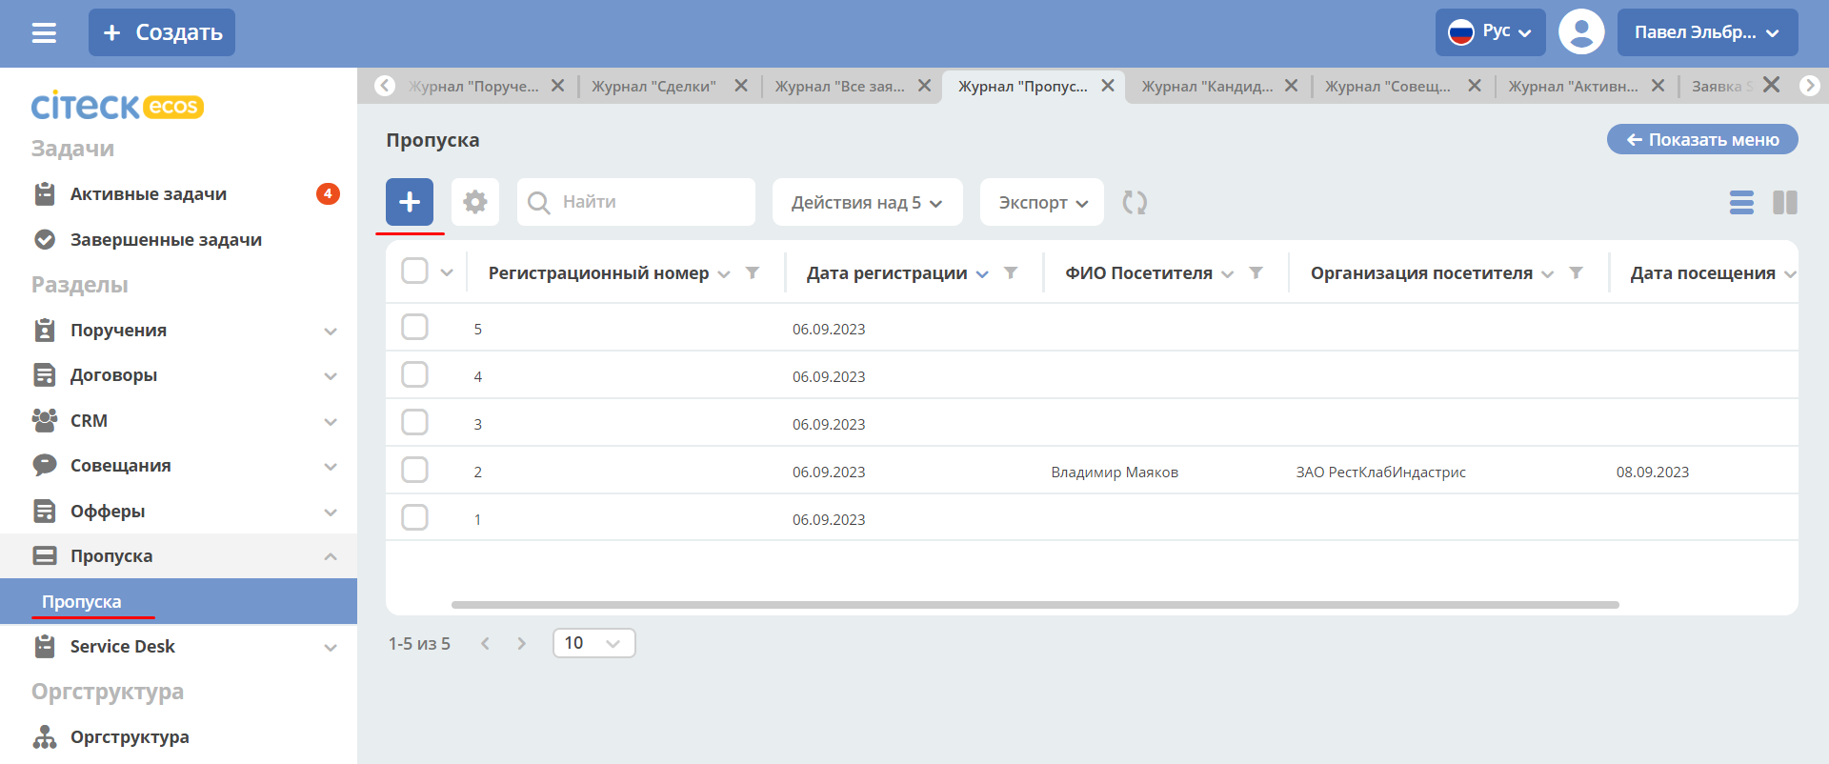Focus the Найти search field

[x=636, y=202]
